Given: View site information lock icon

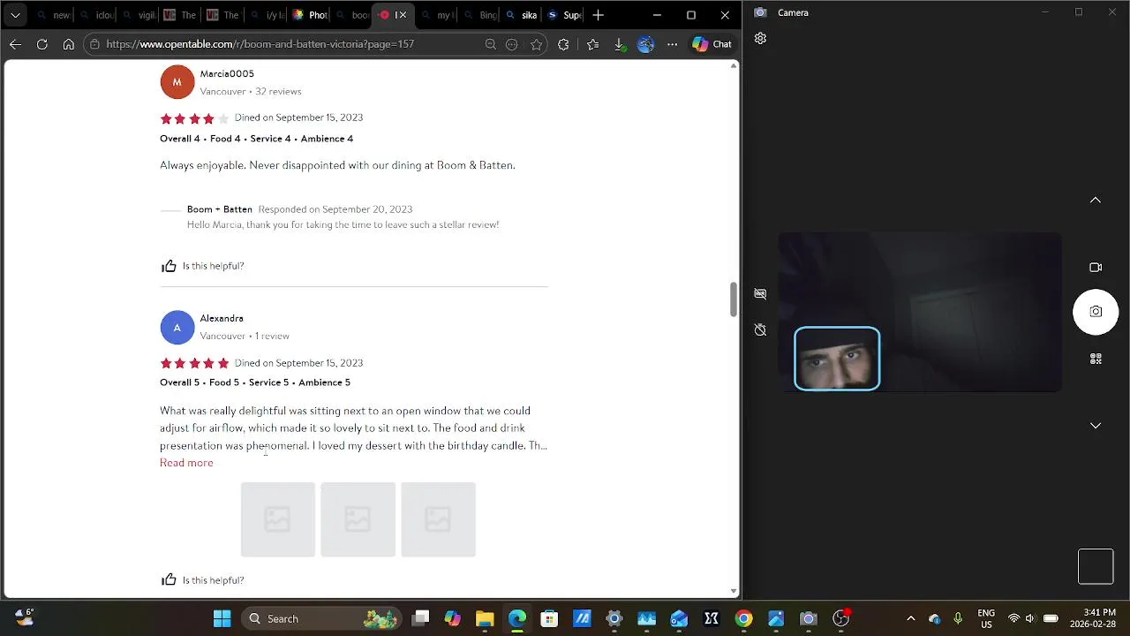Looking at the screenshot, I should click(94, 44).
